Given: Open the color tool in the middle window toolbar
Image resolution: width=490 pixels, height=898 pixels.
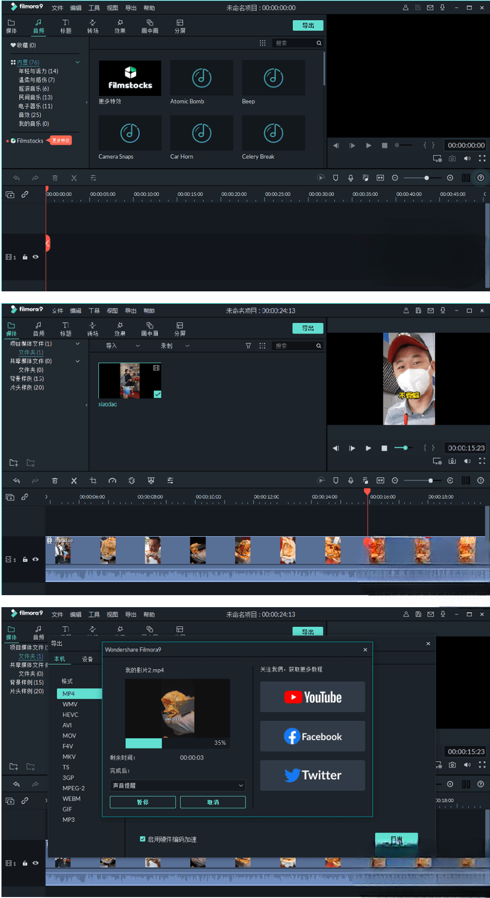Looking at the screenshot, I should point(131,480).
